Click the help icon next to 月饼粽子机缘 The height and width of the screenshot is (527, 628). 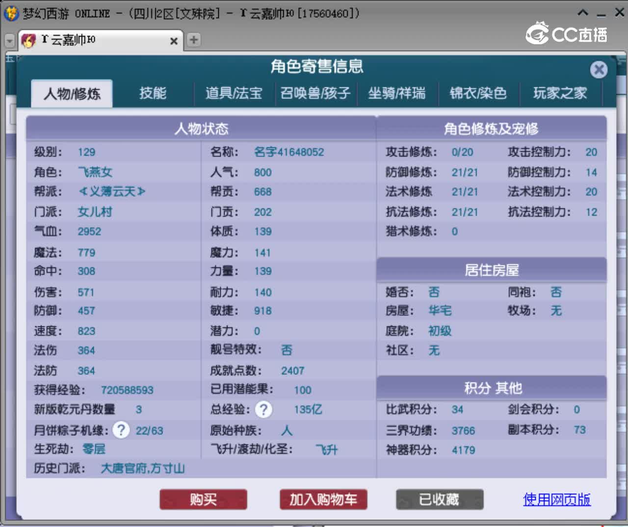coord(121,430)
